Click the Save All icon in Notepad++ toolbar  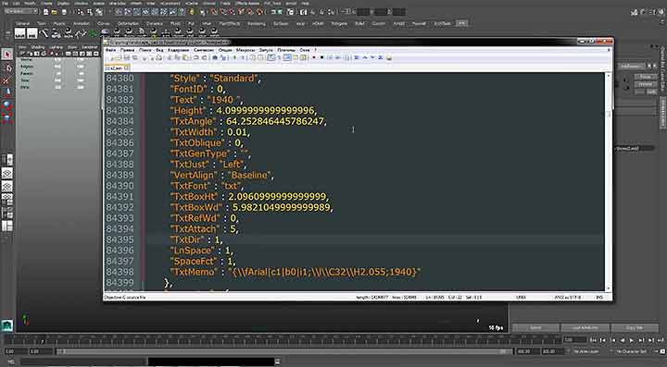click(x=135, y=57)
